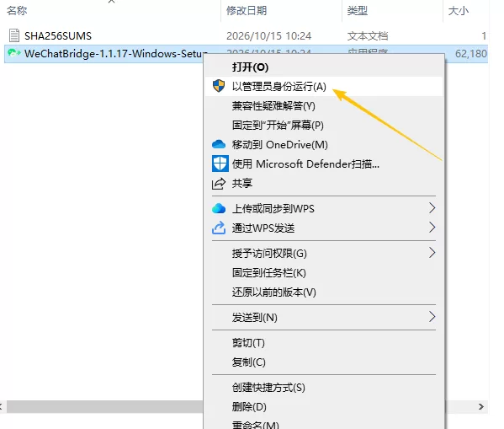Expand arrow next to 通过WPS发送
This screenshot has width=504, height=429.
(432, 228)
